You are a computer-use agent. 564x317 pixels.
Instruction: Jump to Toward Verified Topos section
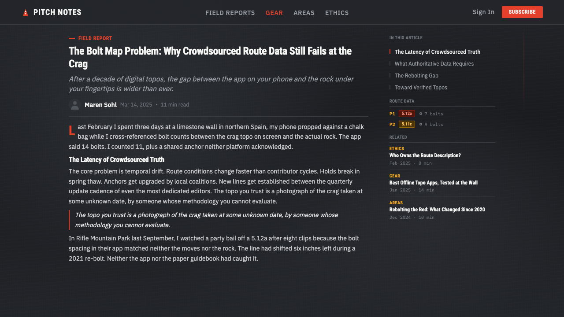point(421,88)
